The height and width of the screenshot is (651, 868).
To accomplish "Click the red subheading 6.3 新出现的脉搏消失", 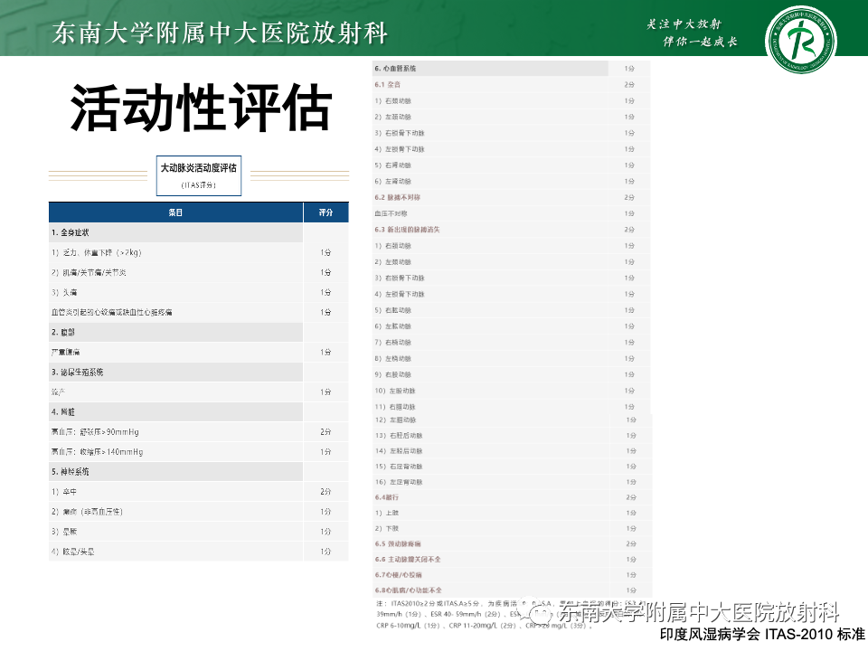I will [407, 229].
